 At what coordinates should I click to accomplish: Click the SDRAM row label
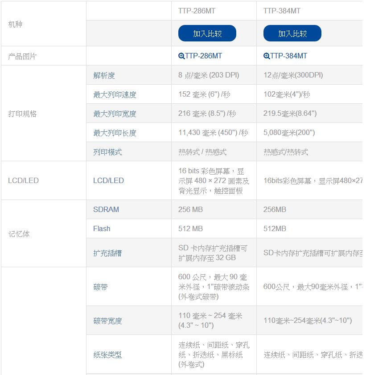(x=106, y=210)
